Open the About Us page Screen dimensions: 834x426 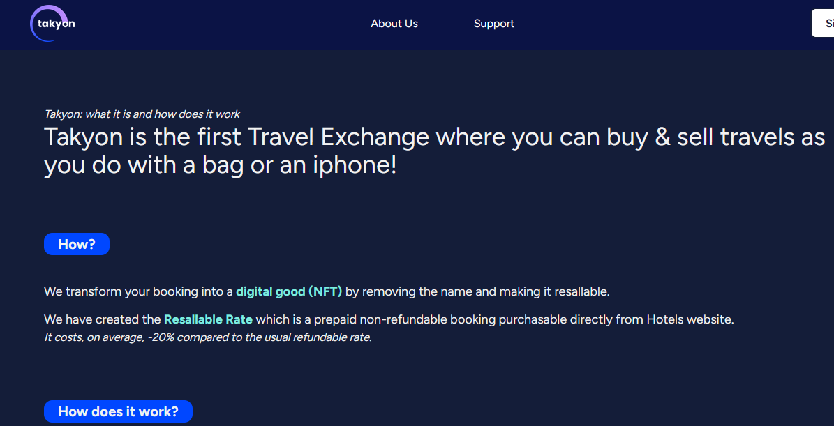click(x=394, y=24)
